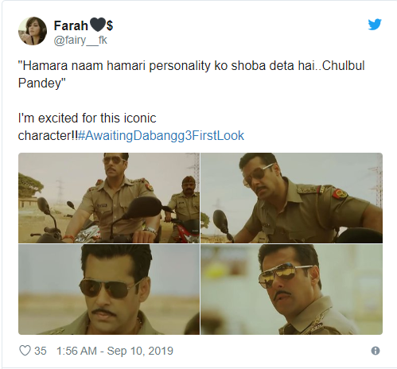Open the 1:56 AM - Sep 10, 2019 timestamp

115,351
